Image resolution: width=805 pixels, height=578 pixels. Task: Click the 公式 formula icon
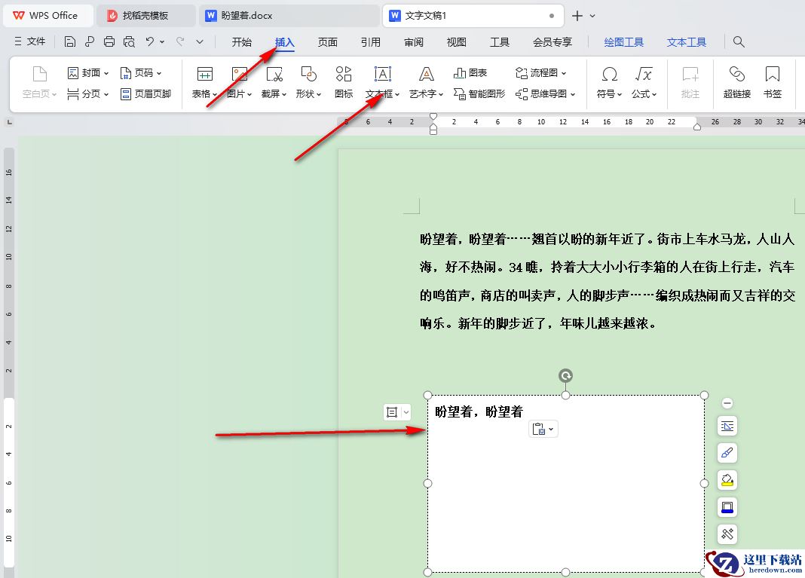pos(643,74)
